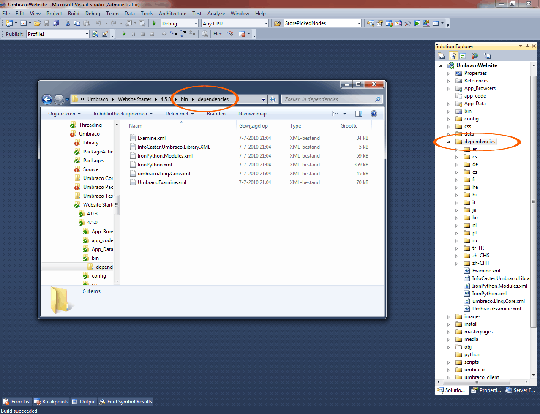540x414 pixels.
Task: Open the Profile1 publish profile dropdown
Action: tap(87, 34)
